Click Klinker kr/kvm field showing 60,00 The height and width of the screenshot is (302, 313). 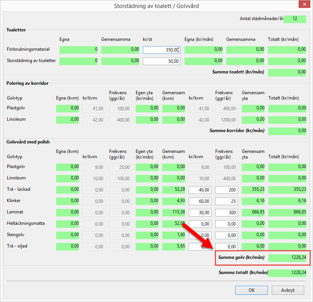[x=200, y=201]
